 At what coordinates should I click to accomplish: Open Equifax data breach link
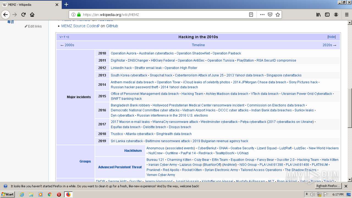[x=126, y=127]
